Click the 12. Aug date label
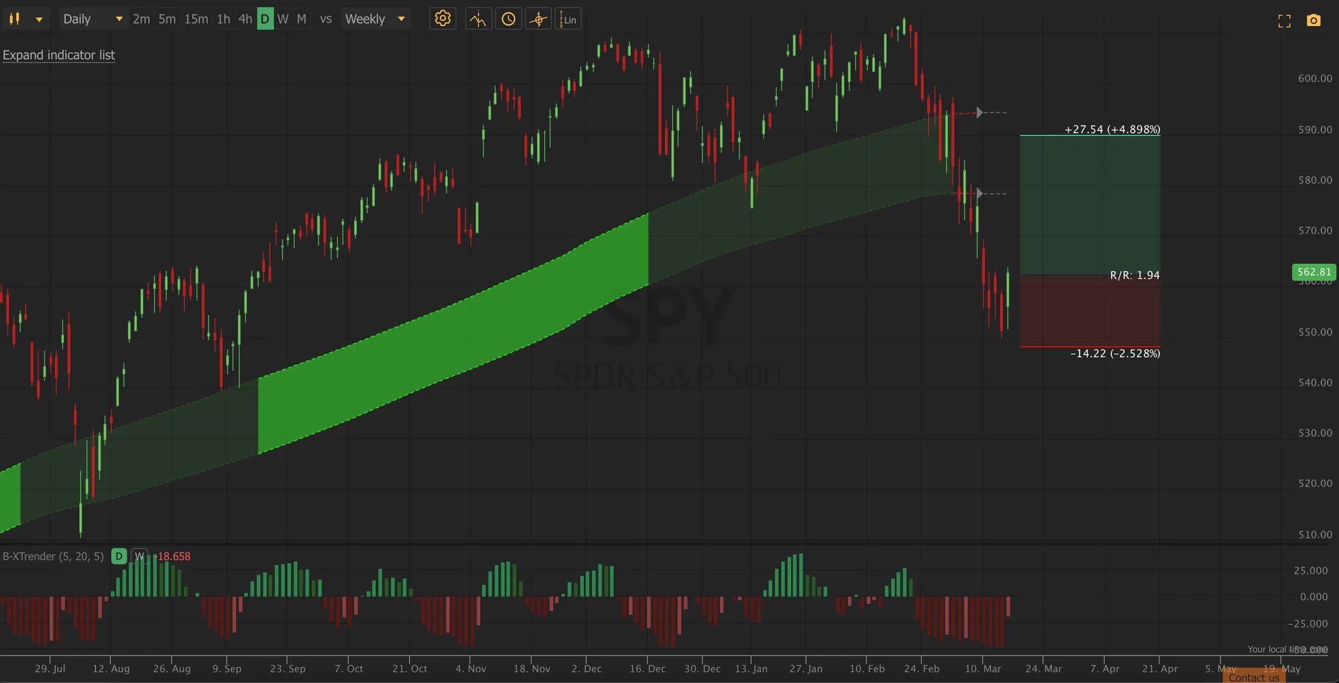The image size is (1339, 683). (110, 669)
